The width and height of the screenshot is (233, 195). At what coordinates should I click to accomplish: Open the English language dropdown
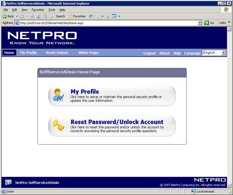pyautogui.click(x=214, y=53)
